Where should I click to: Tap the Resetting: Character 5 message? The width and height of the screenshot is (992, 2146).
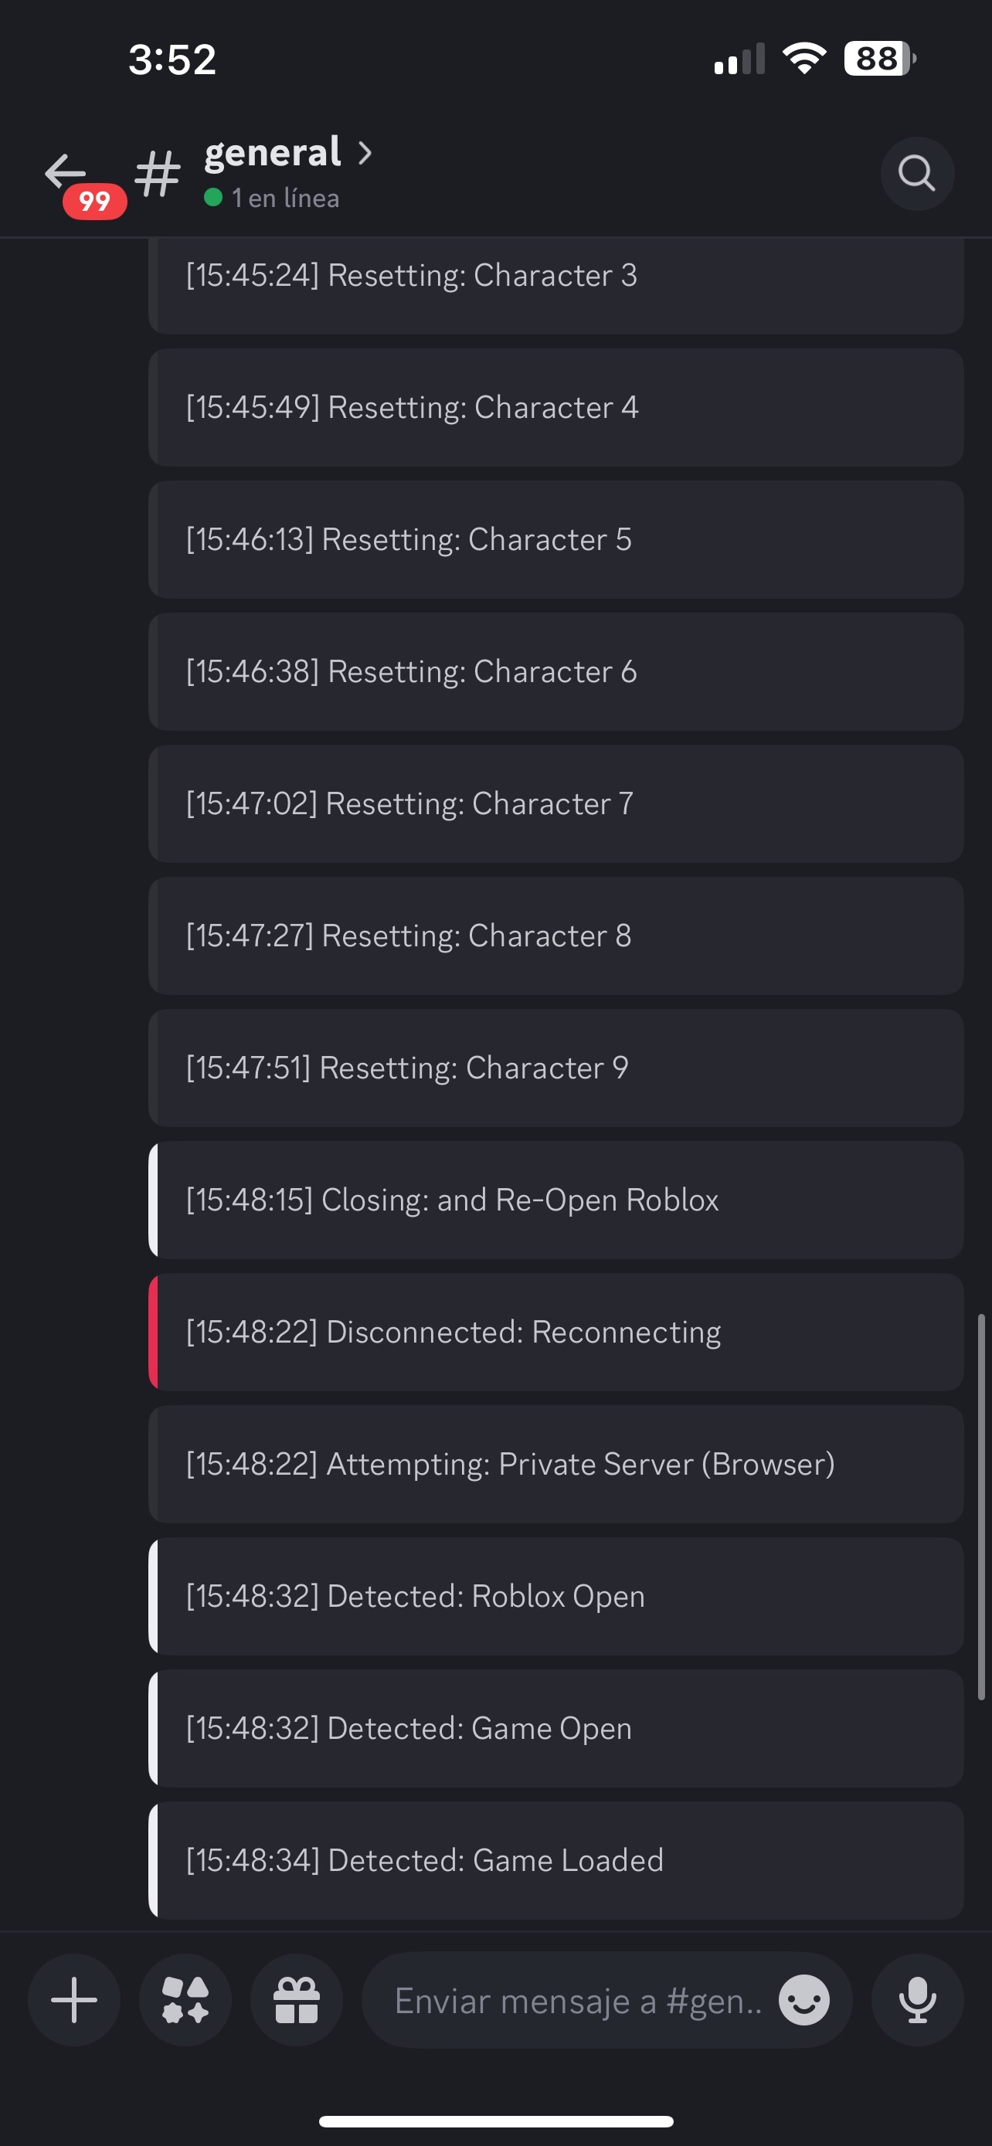pos(555,539)
